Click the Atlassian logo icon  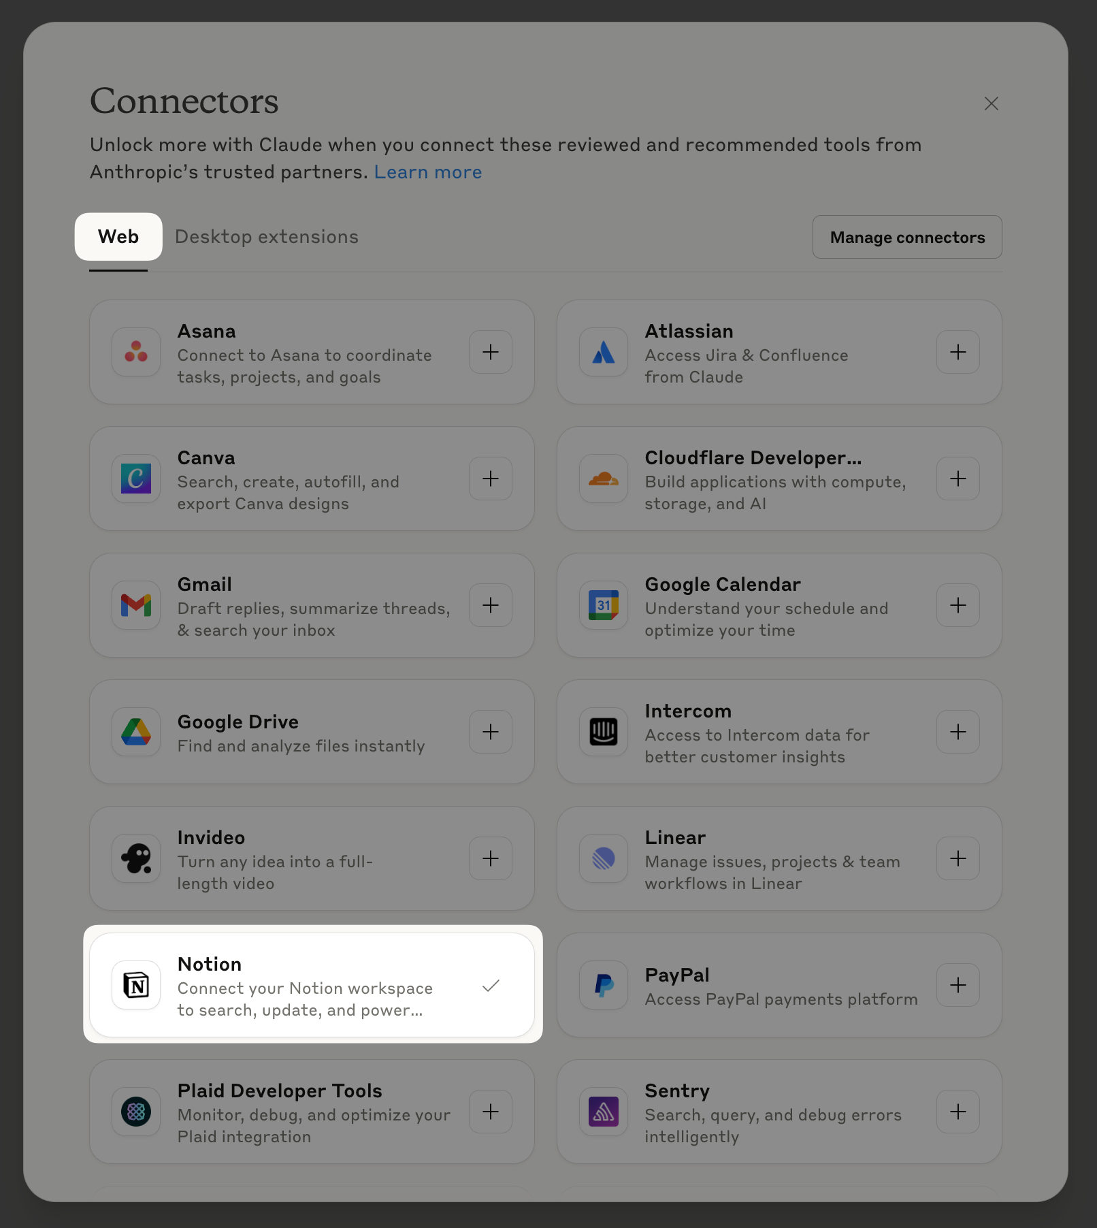(604, 352)
